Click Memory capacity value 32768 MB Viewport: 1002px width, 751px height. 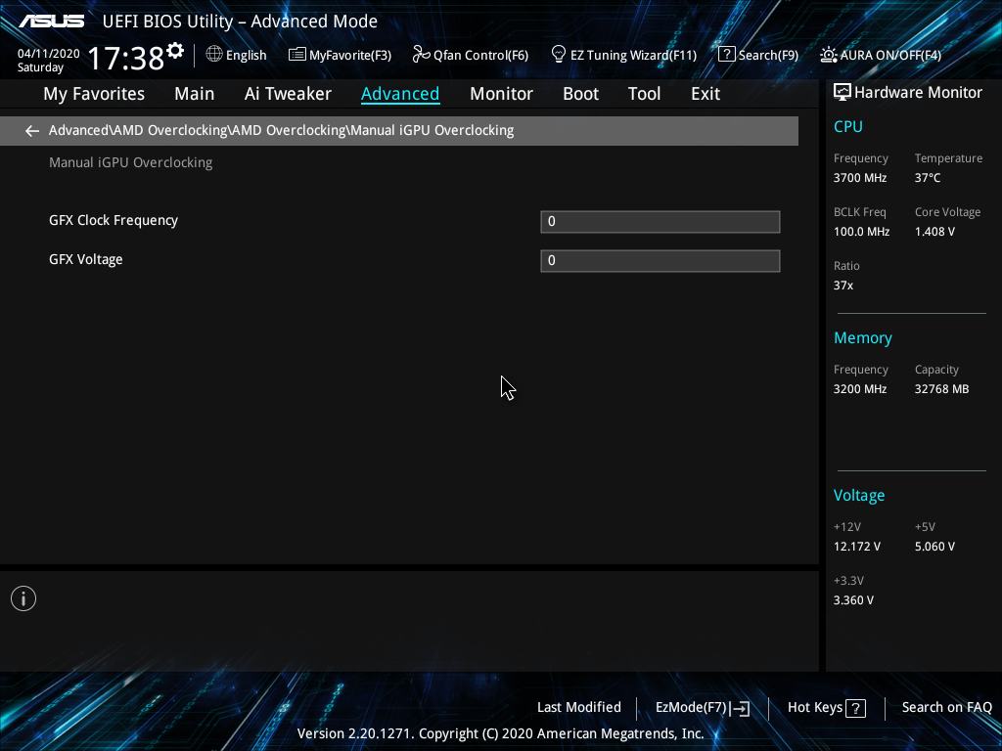(x=941, y=388)
